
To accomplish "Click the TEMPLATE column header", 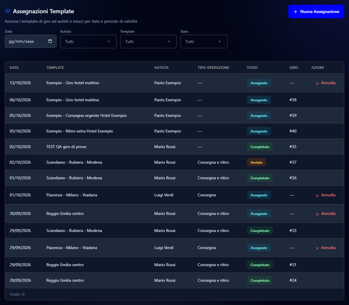I will 55,68.
